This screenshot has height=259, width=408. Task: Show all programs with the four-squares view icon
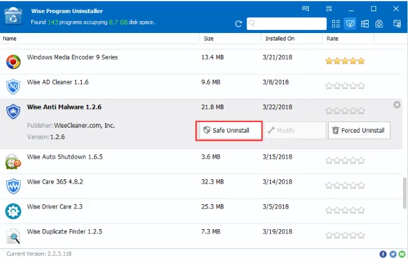tap(336, 24)
